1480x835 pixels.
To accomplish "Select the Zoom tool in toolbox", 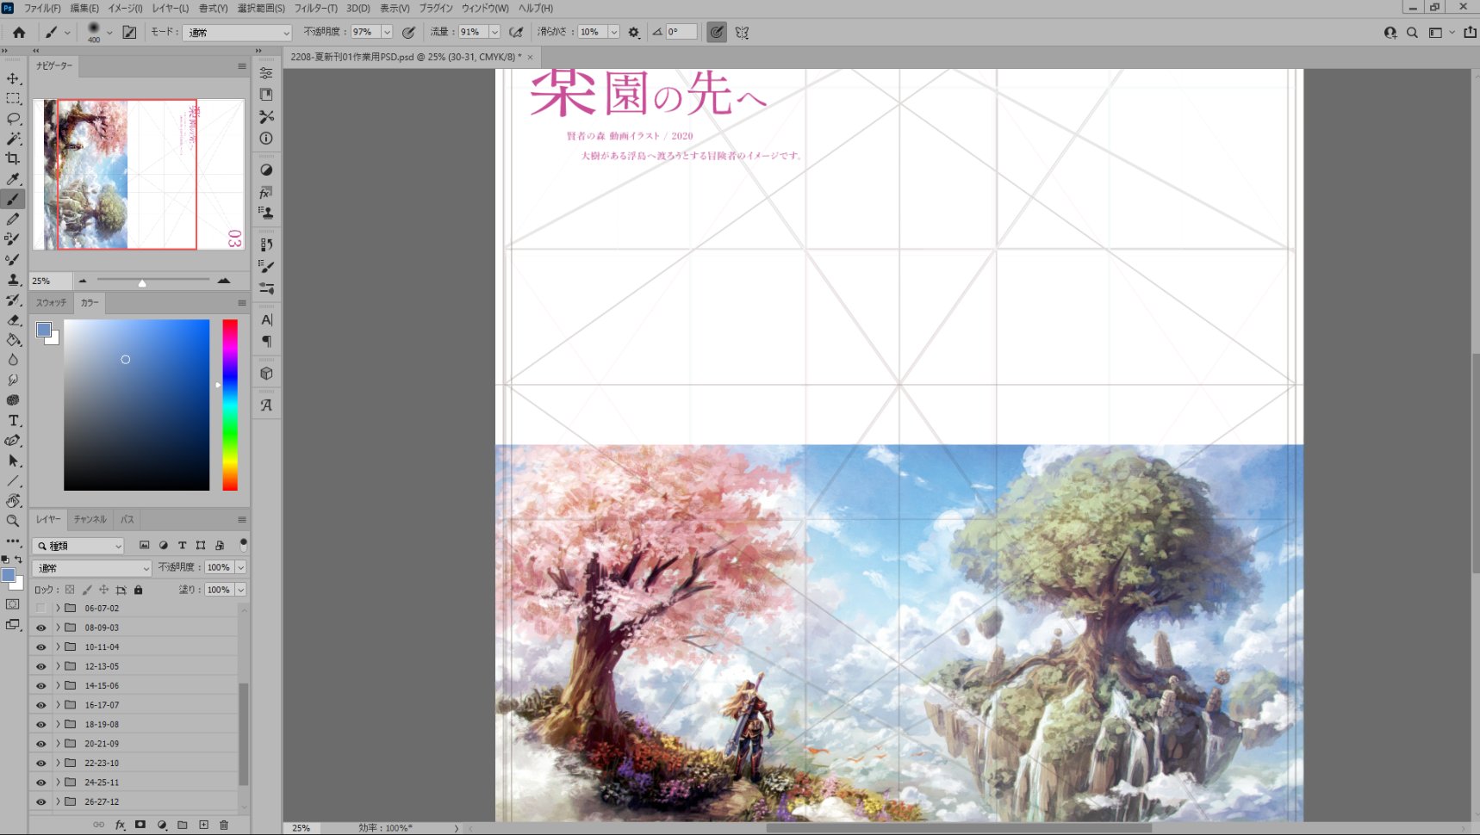I will (13, 521).
